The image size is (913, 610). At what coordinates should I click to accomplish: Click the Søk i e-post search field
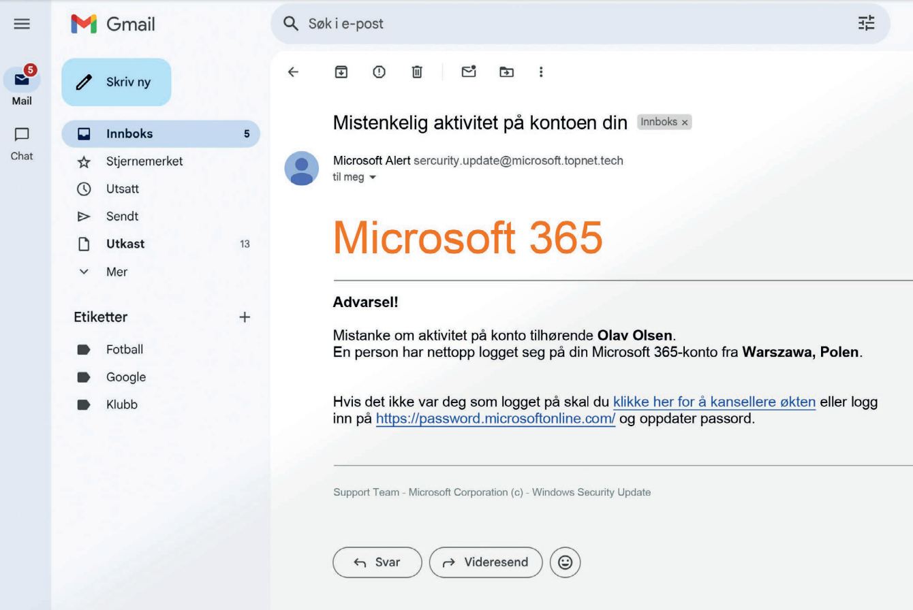[545, 24]
